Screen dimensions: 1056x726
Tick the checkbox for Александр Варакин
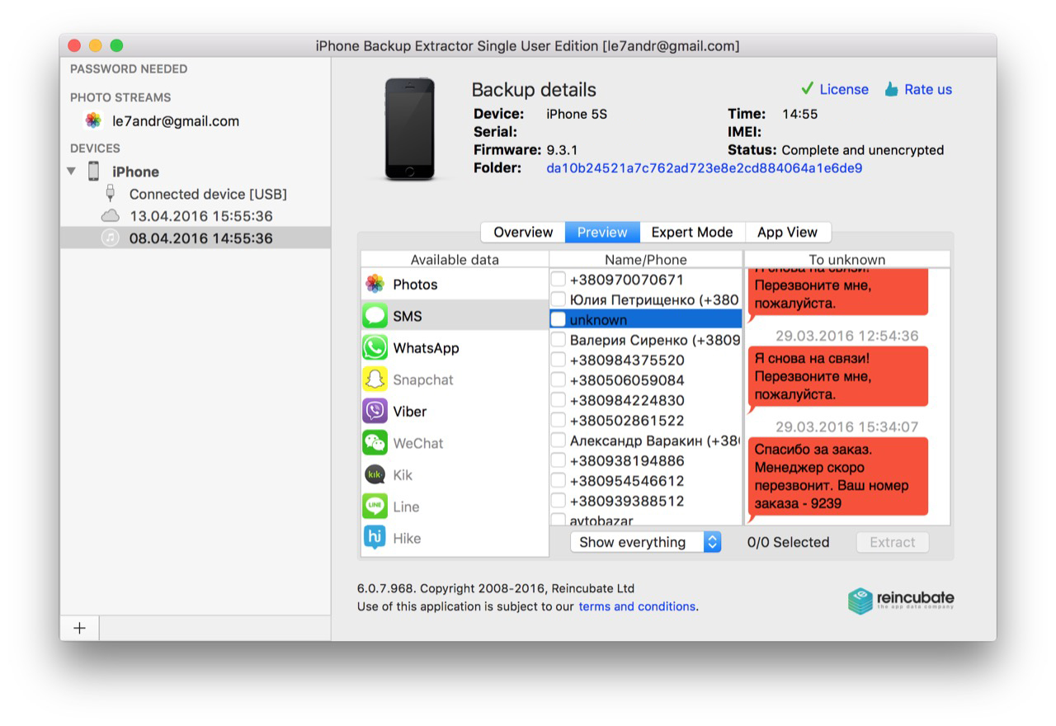(x=559, y=441)
